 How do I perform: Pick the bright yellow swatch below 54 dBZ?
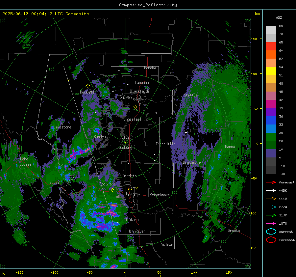click(271, 71)
